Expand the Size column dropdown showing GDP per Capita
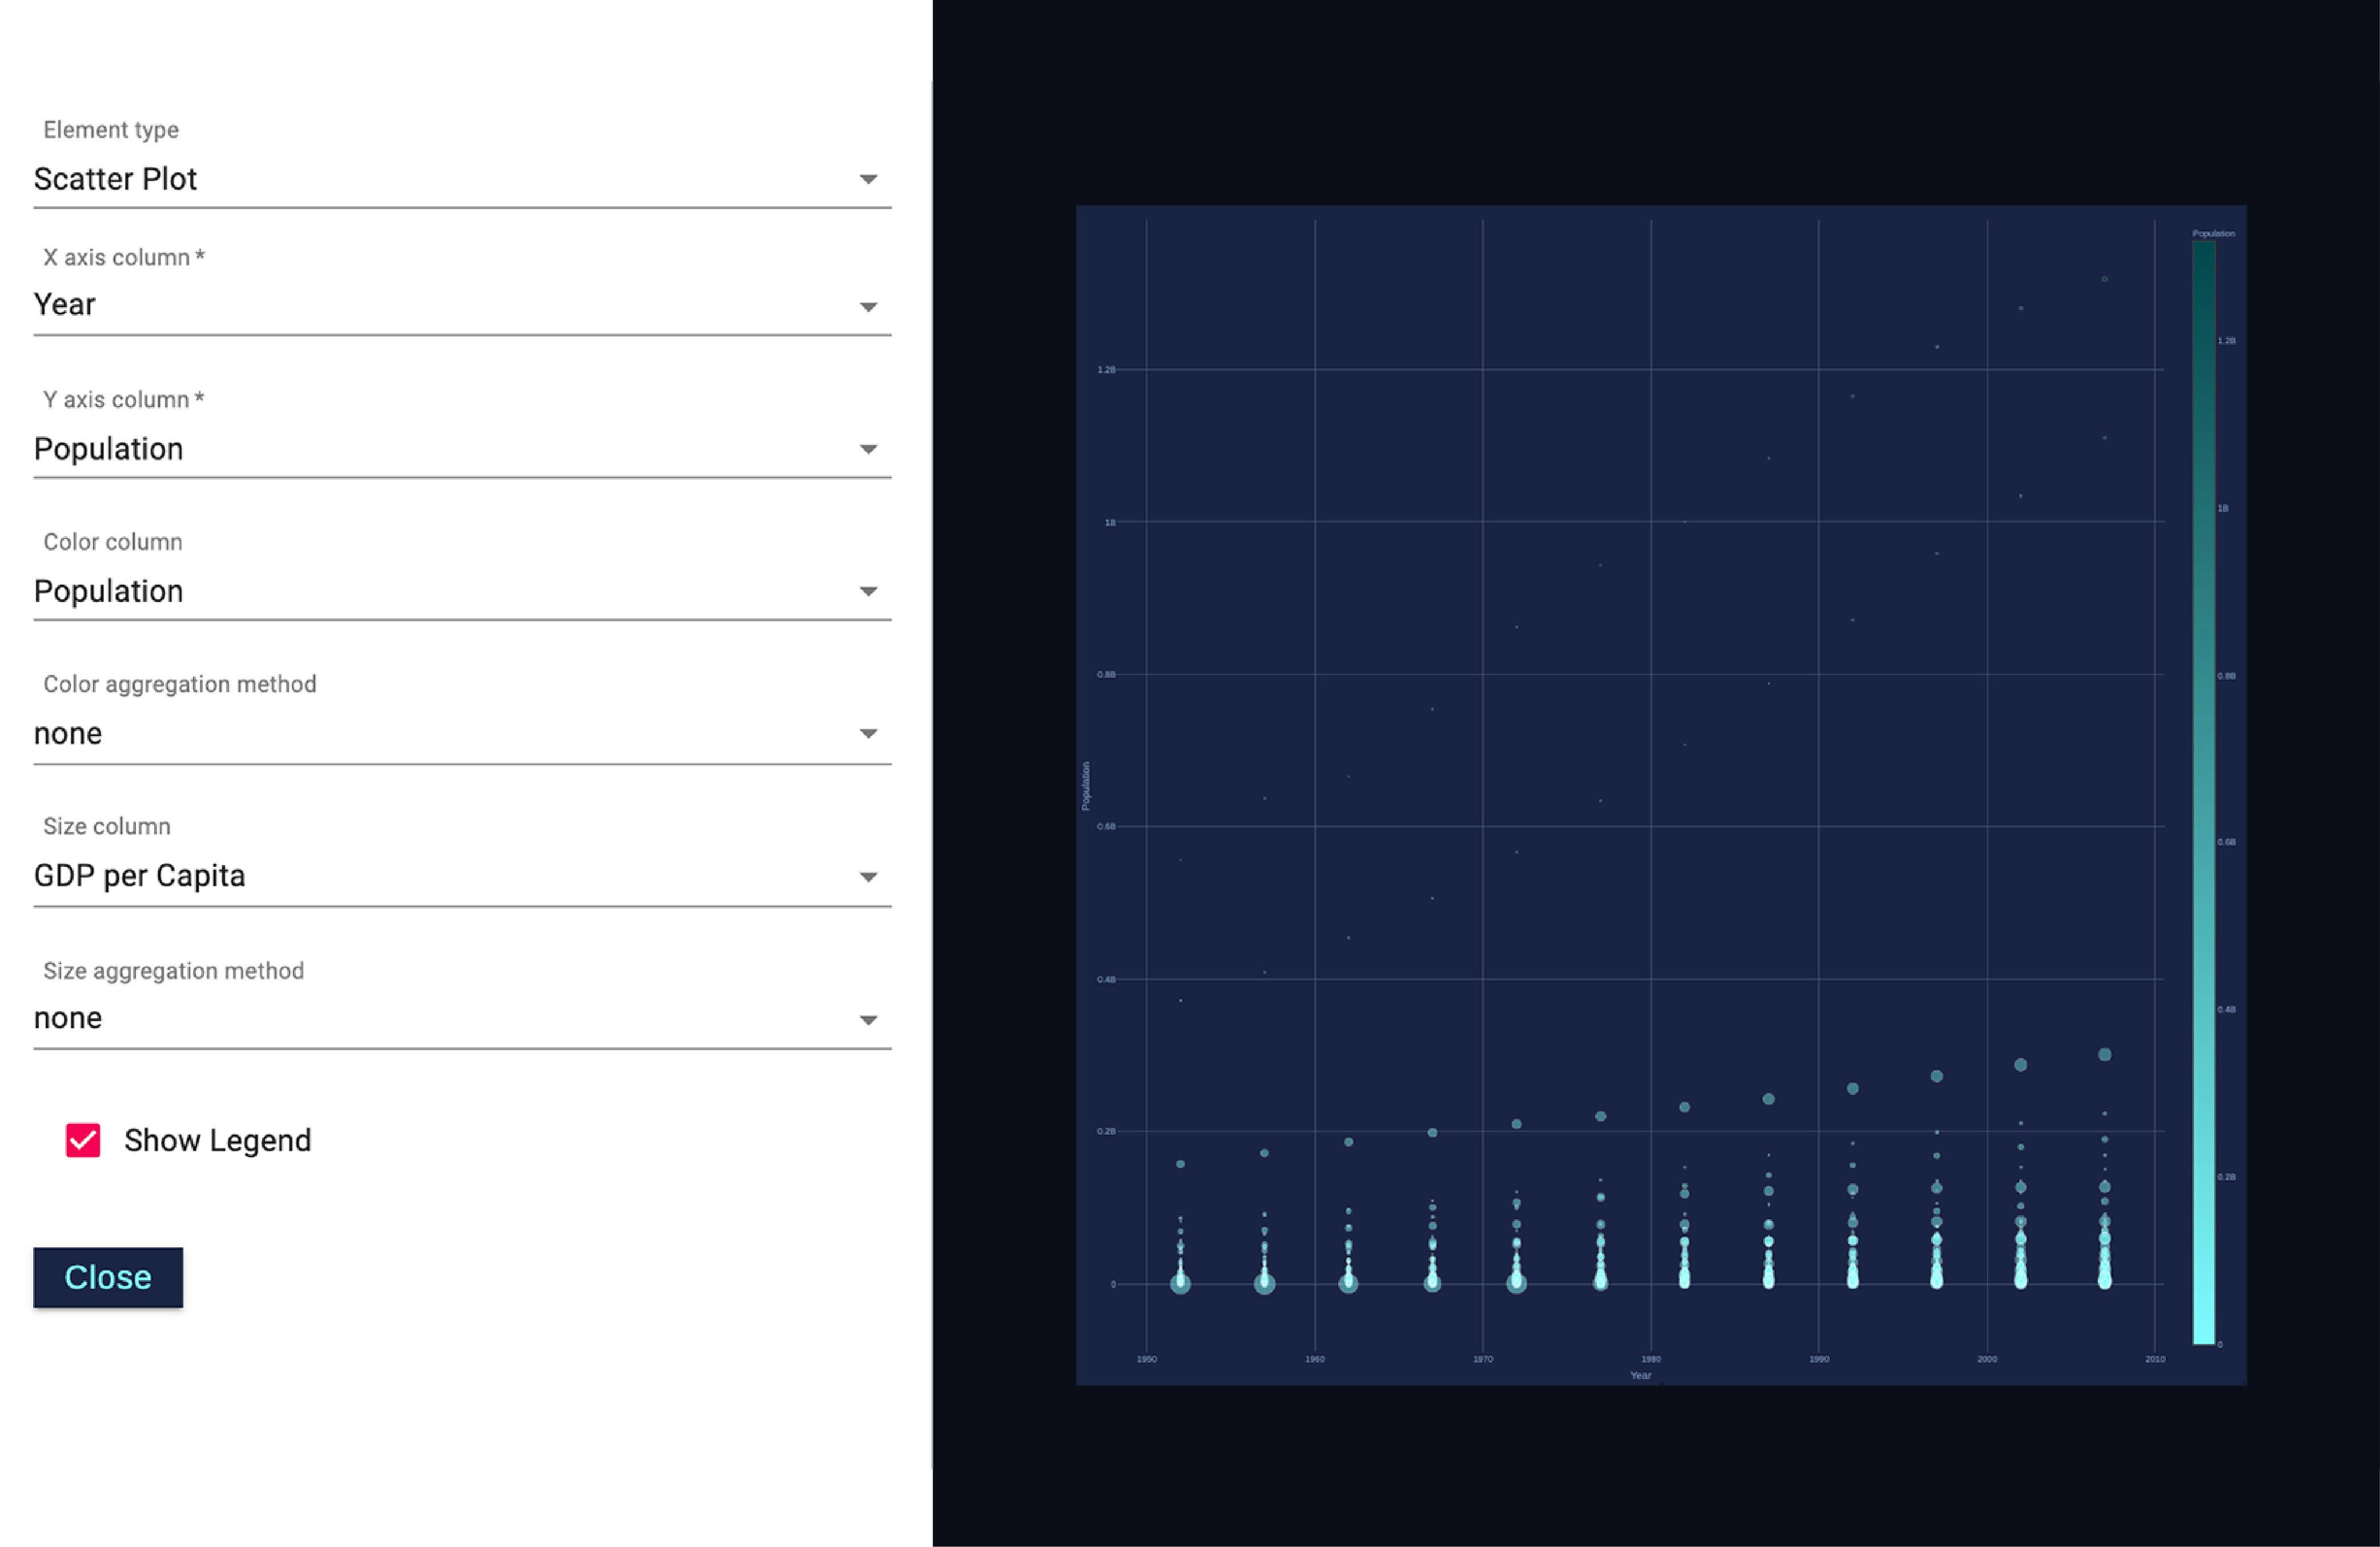The width and height of the screenshot is (2380, 1547). tap(462, 876)
